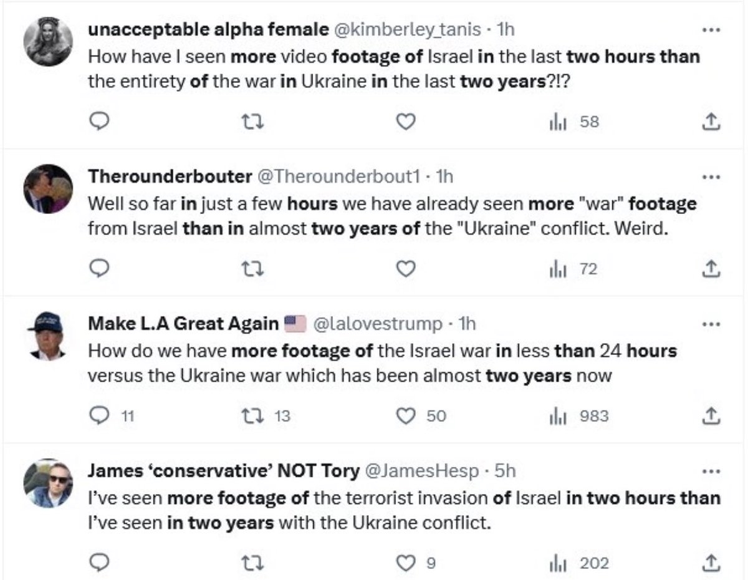Open more menu on lalovestrump tweet
Screen dimensions: 748x580
711,324
